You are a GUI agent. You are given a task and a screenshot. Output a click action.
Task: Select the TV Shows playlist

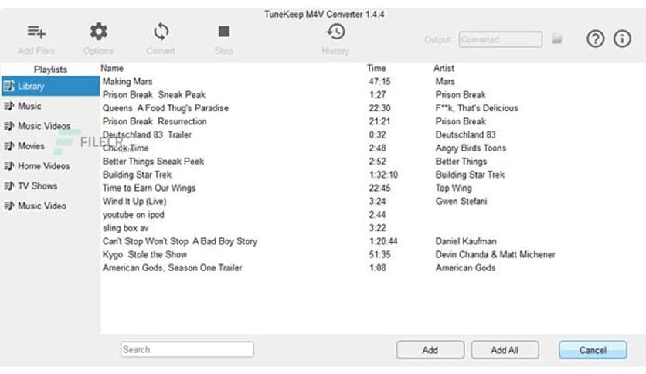click(x=50, y=185)
